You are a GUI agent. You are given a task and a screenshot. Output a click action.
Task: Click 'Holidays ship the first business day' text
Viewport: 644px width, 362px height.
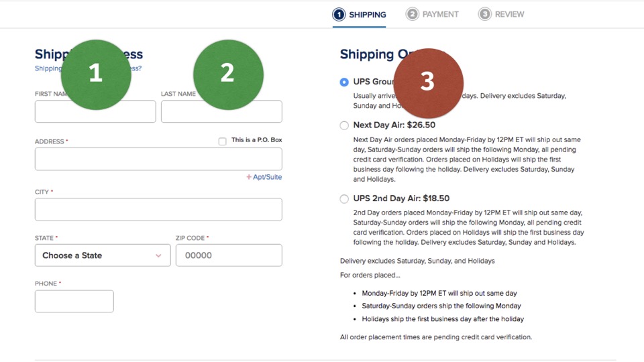tap(443, 319)
